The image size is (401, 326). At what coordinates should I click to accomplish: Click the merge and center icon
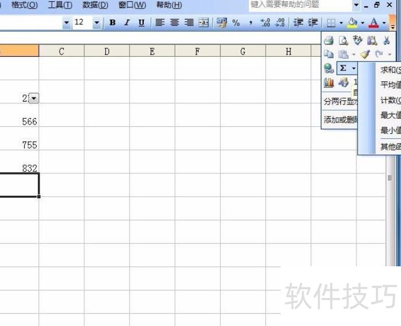pos(203,23)
